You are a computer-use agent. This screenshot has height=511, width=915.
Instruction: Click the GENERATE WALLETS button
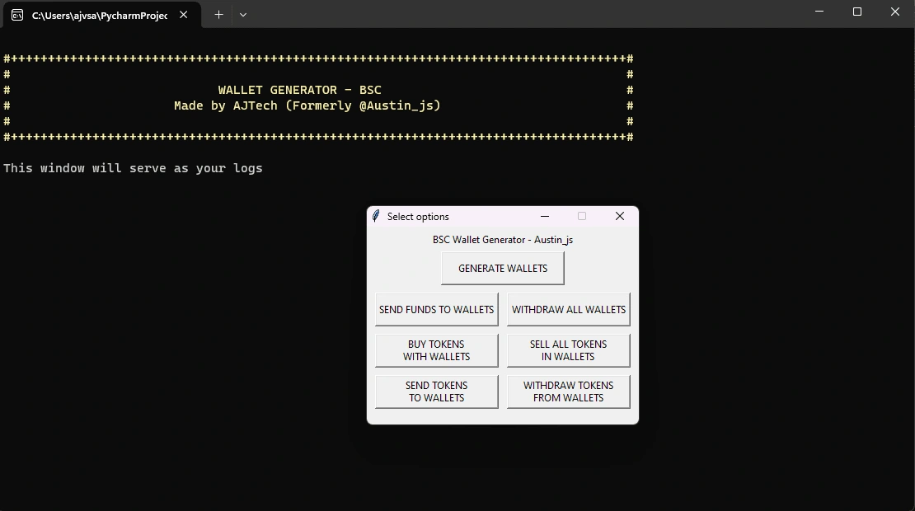point(503,269)
